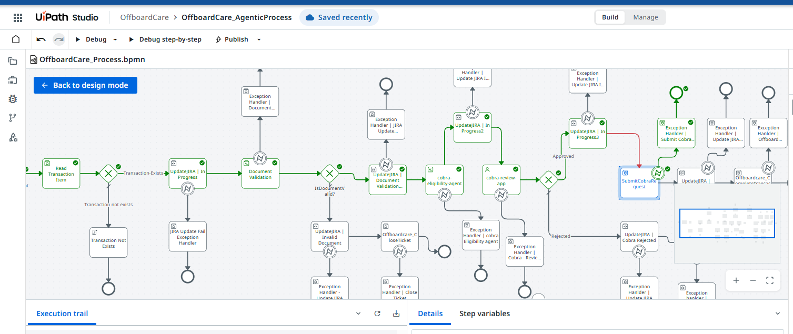The image size is (793, 334).
Task: Switch to Manage mode
Action: 646,17
